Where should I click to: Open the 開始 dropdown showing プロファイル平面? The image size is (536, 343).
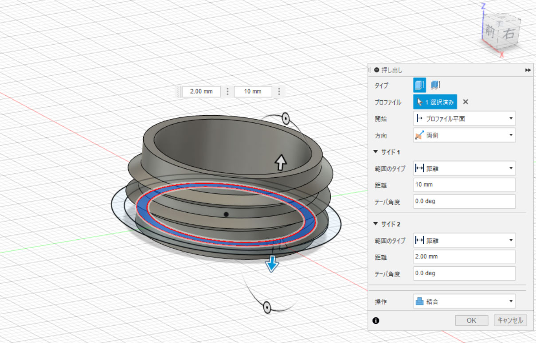pos(464,119)
